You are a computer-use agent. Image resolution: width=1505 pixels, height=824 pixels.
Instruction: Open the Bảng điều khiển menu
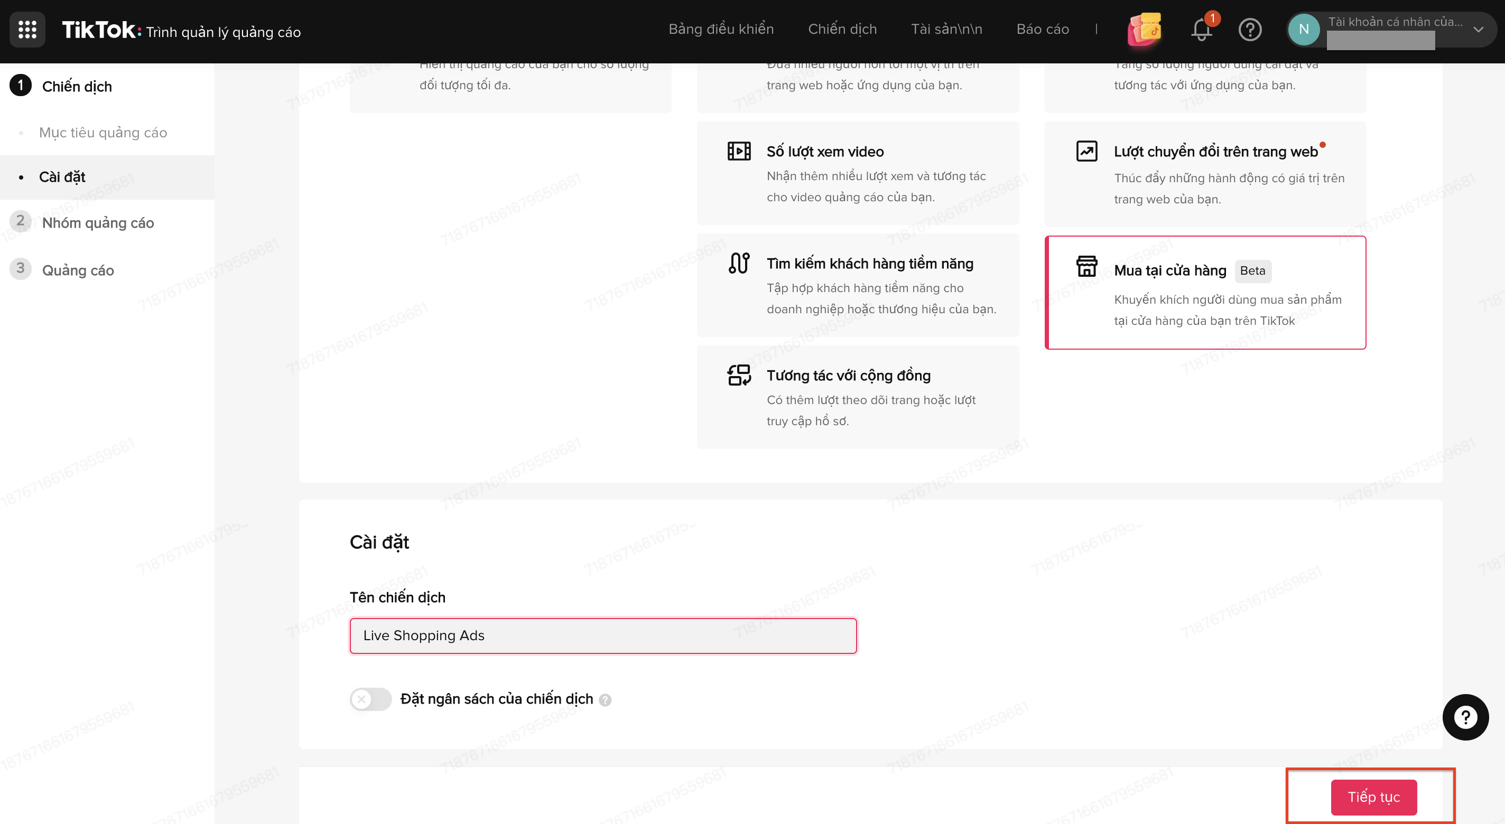tap(720, 29)
